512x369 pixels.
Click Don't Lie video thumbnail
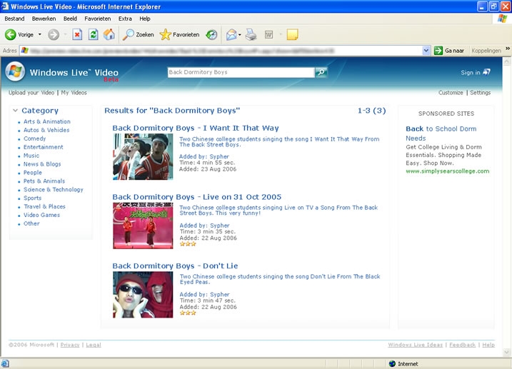[143, 295]
